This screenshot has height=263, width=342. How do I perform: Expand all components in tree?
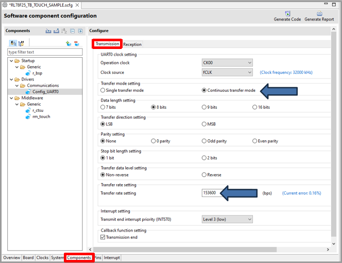80,31
